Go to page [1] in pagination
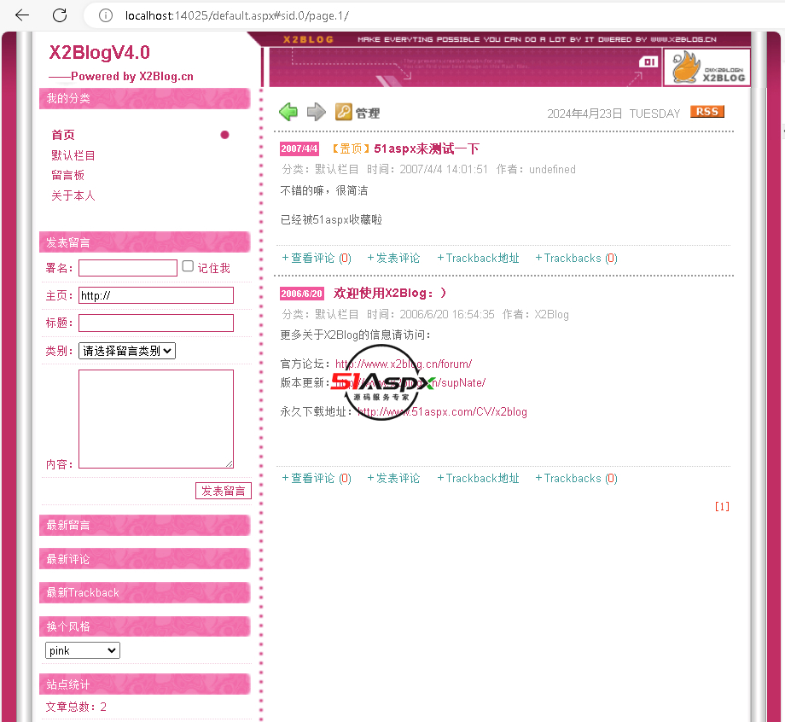The height and width of the screenshot is (722, 785). coord(722,506)
